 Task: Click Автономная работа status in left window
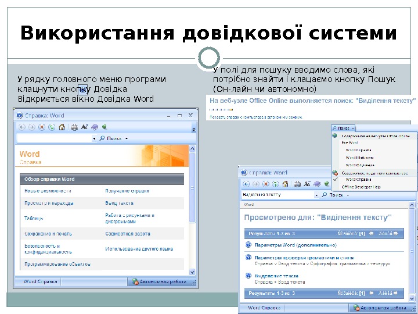coord(163,281)
